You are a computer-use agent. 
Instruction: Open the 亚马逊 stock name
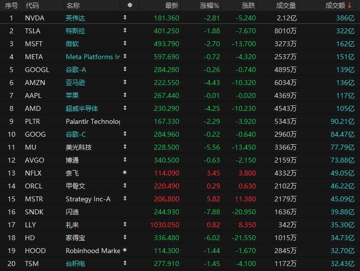75,83
